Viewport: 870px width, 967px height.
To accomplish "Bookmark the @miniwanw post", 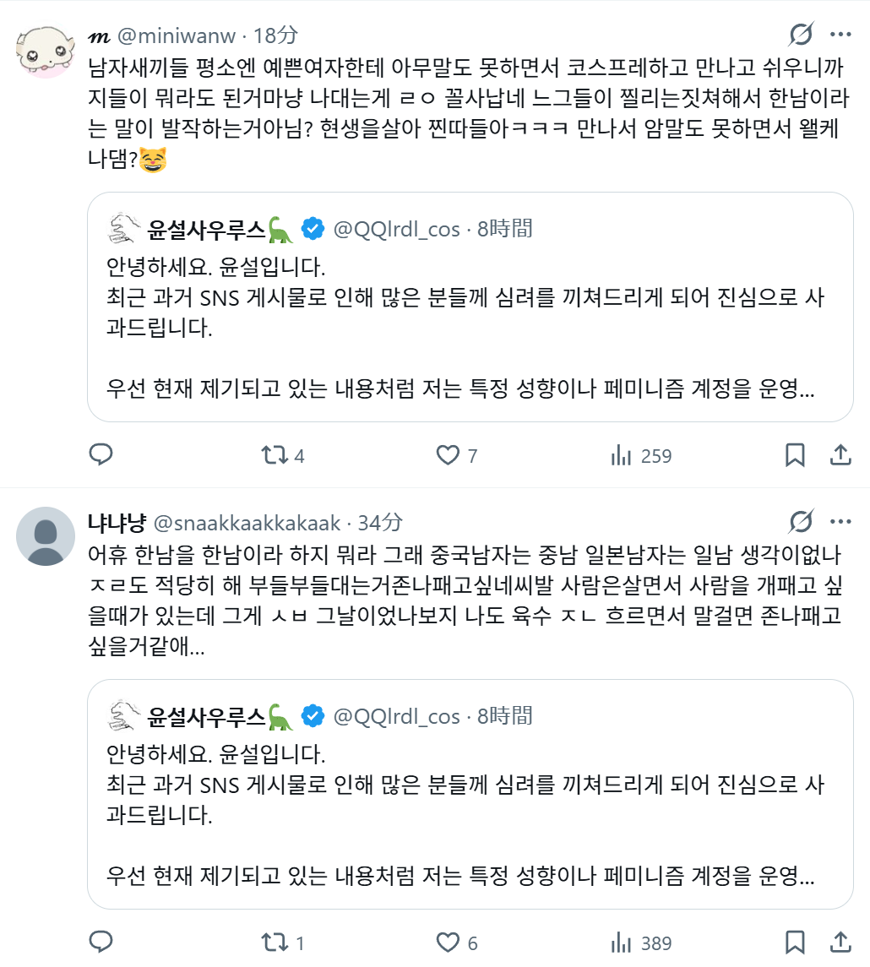I will coord(795,455).
